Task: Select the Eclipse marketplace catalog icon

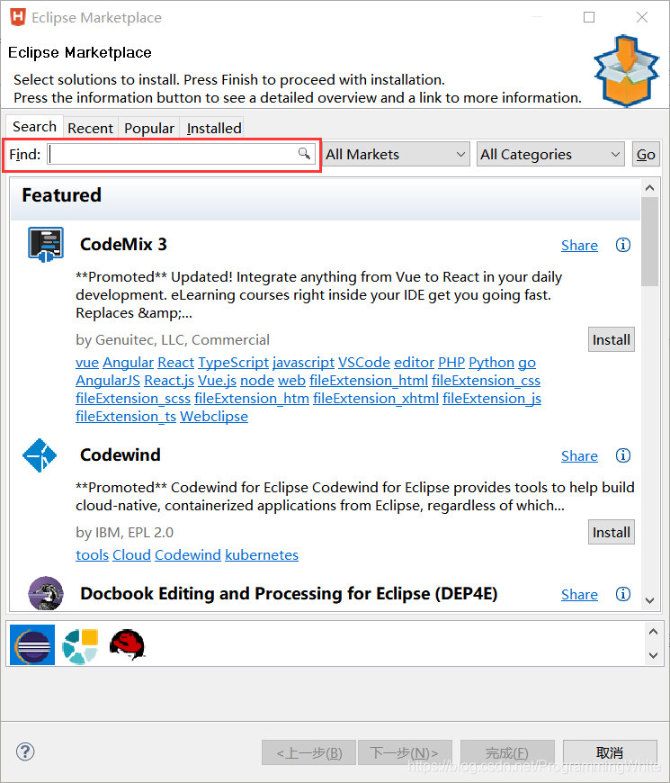Action: [x=32, y=644]
